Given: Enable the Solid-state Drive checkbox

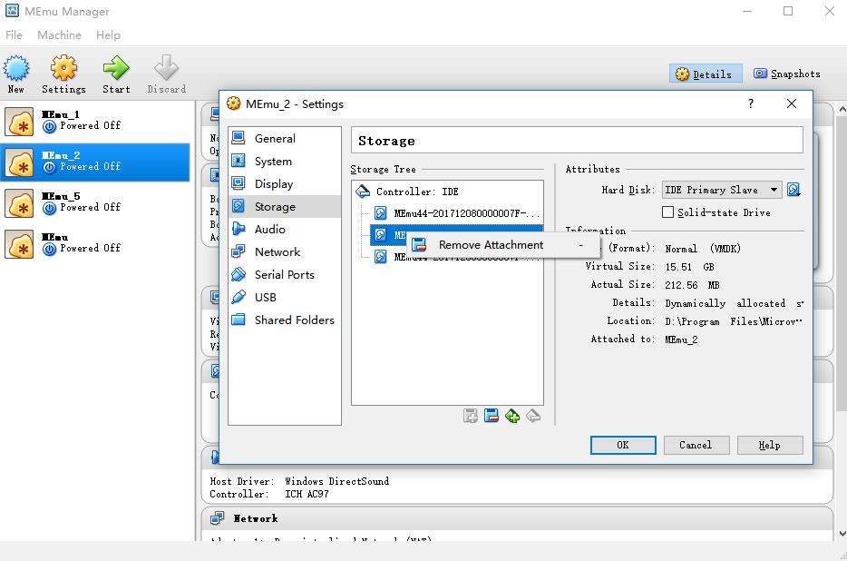Looking at the screenshot, I should point(668,212).
